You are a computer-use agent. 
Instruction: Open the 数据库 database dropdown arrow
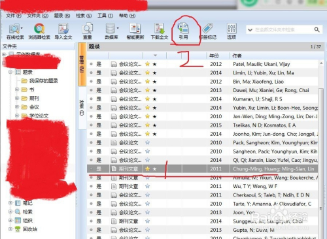point(118,28)
